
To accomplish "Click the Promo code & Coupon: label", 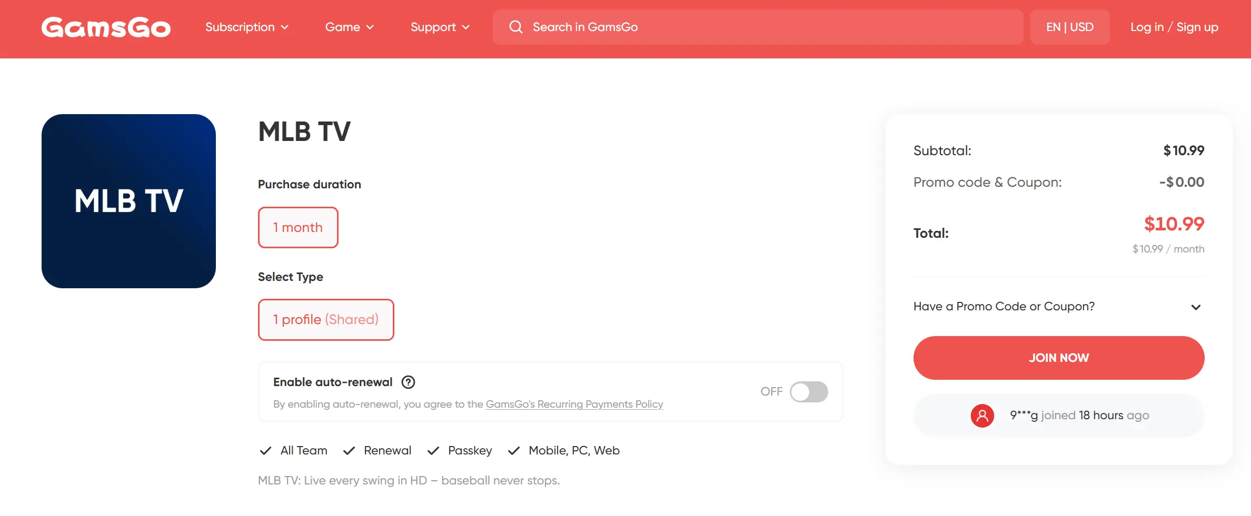I will pyautogui.click(x=988, y=183).
